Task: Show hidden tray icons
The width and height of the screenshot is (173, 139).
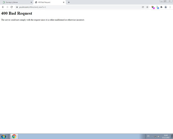Action: (x=152, y=137)
